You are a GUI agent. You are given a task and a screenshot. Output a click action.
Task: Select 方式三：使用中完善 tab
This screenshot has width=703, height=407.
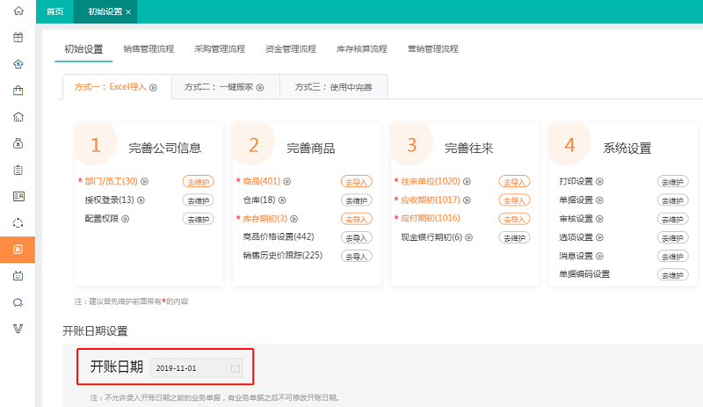(x=333, y=87)
